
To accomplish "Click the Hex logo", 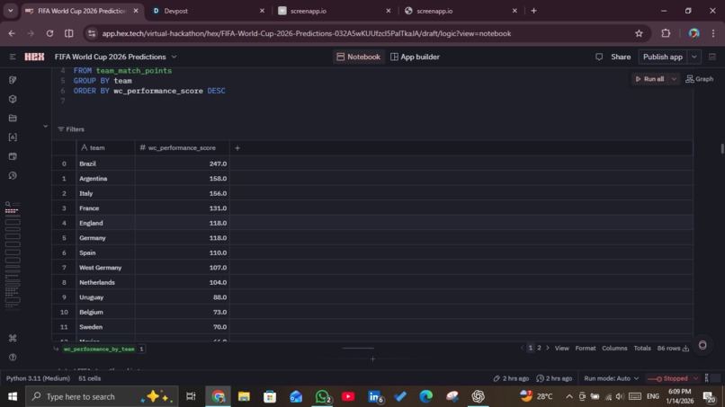I will click(34, 57).
